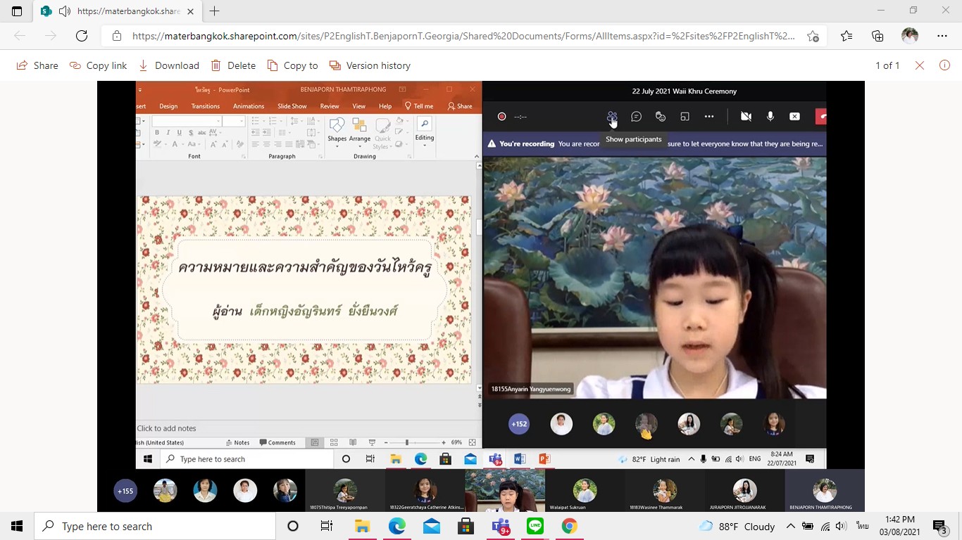This screenshot has width=962, height=540.
Task: Click Teams share content tray icon
Action: click(x=685, y=117)
